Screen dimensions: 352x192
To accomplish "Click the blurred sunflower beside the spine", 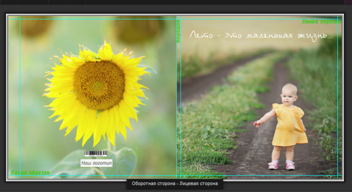I will [139, 28].
